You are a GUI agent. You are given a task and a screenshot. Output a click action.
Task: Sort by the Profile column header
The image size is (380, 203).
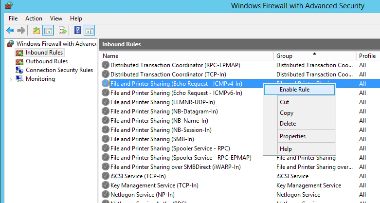(368, 56)
